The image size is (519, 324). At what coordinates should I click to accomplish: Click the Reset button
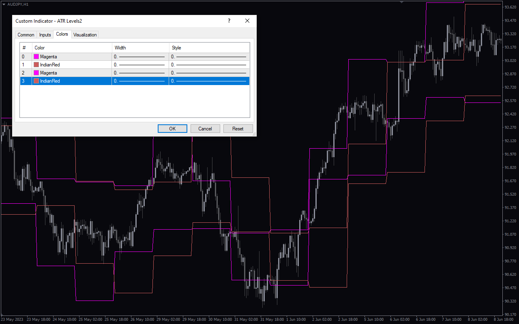(x=238, y=128)
